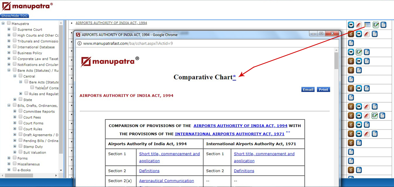The image size is (394, 187).
Task: Click the red feather icon in the top row
Action: click(x=359, y=25)
